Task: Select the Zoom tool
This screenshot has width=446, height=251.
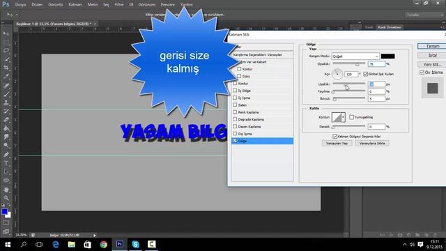Action: pyautogui.click(x=6, y=198)
